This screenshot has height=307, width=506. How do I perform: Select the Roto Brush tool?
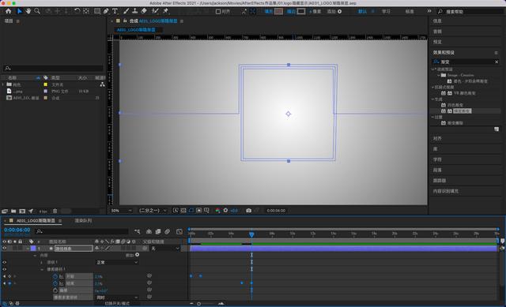[155, 11]
